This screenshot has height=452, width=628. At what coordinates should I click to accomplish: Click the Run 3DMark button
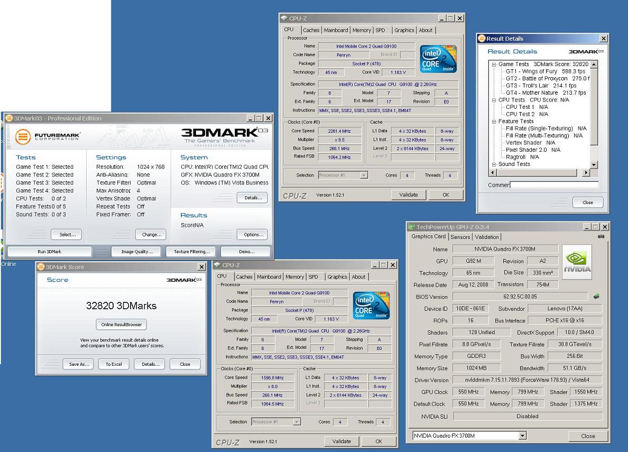(50, 252)
